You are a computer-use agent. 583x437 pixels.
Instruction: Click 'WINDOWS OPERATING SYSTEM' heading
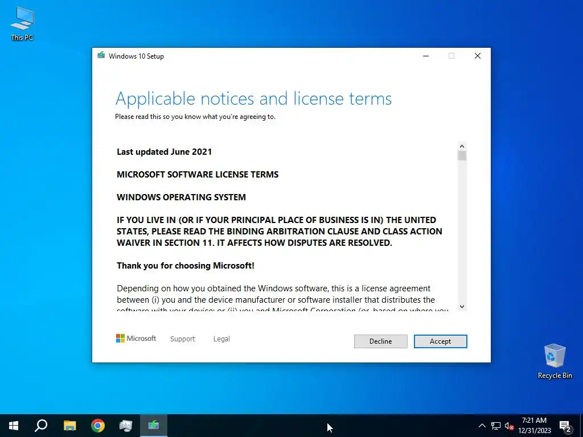[x=181, y=197]
